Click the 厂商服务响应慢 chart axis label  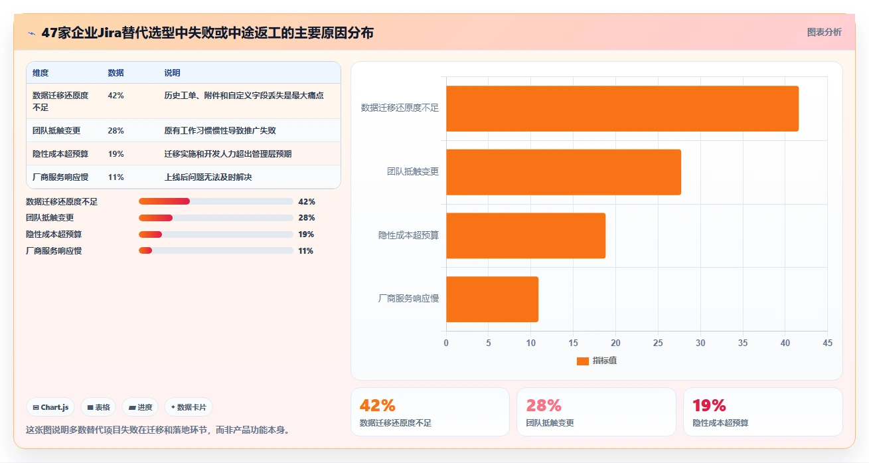pyautogui.click(x=408, y=299)
